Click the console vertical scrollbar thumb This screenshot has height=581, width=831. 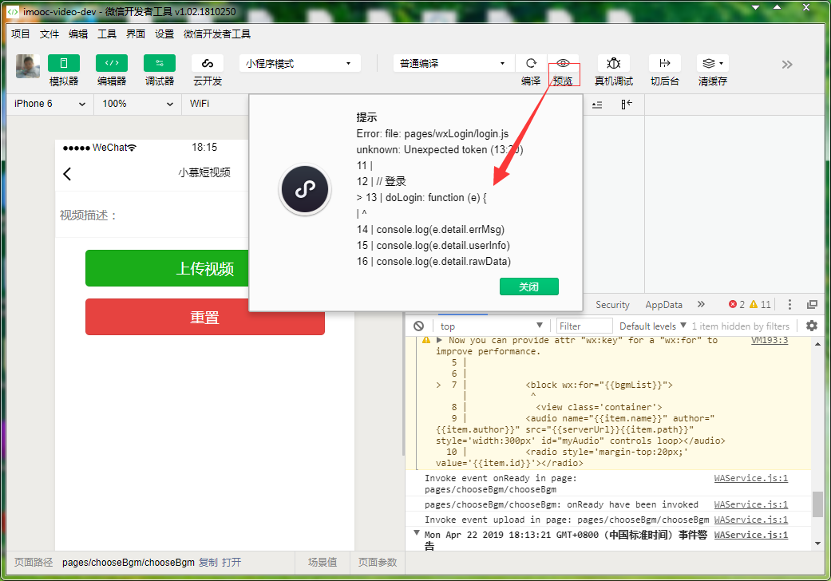[x=817, y=504]
